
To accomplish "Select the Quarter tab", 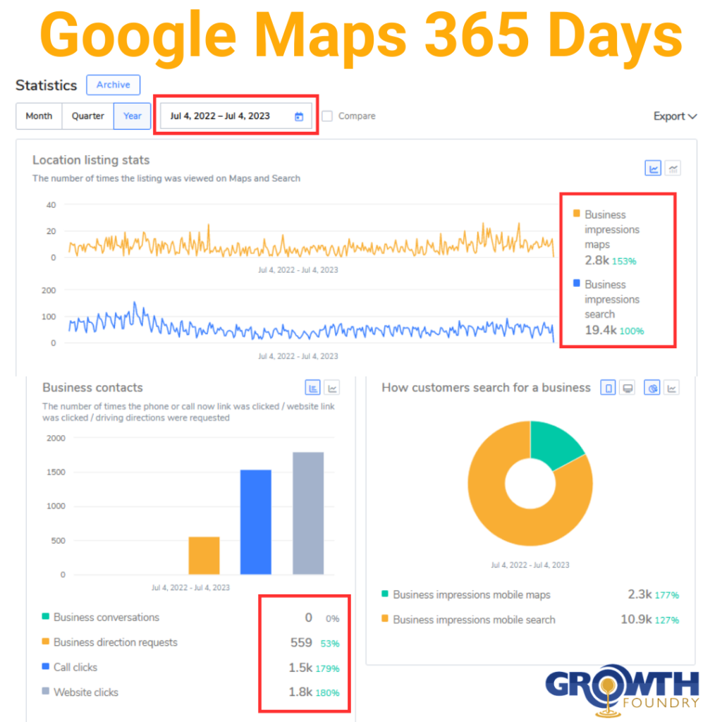I will [x=87, y=116].
